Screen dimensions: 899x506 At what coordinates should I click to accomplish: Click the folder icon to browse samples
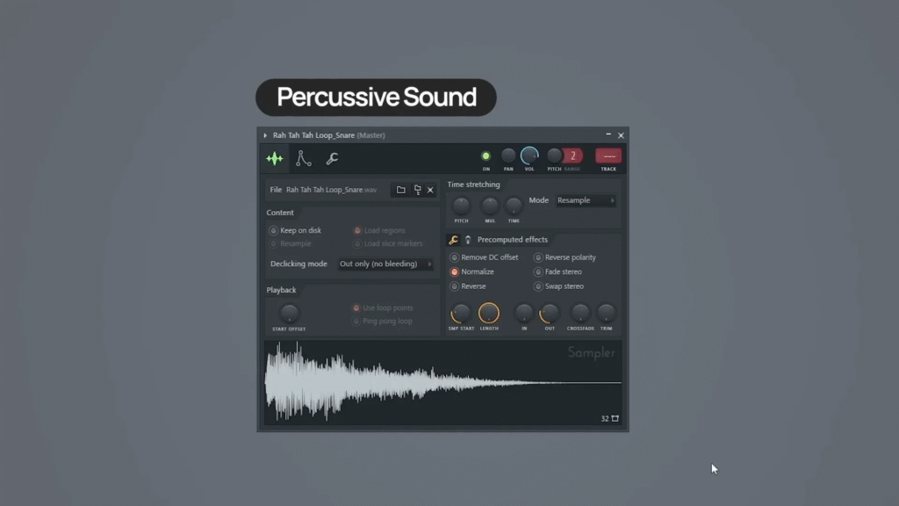(x=401, y=190)
